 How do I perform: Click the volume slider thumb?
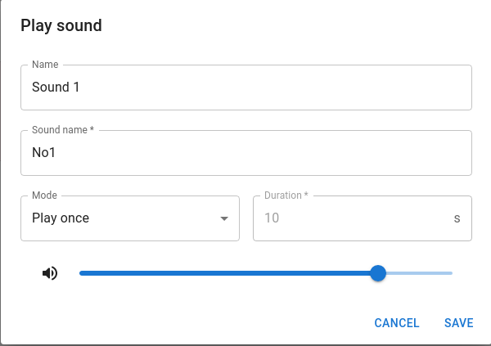coord(378,273)
